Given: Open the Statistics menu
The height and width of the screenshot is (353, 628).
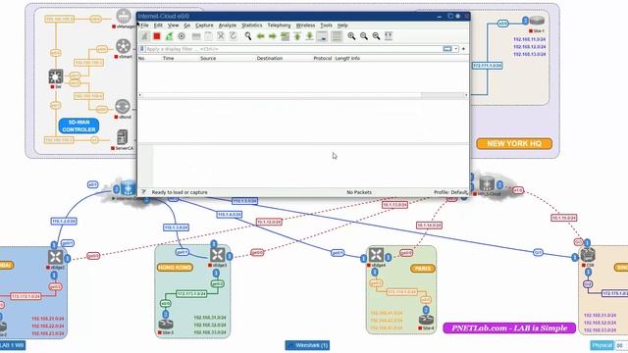Looking at the screenshot, I should point(252,25).
